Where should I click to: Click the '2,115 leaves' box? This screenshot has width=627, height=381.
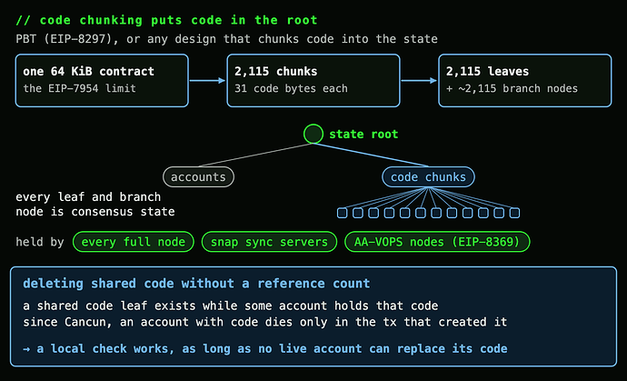(525, 80)
